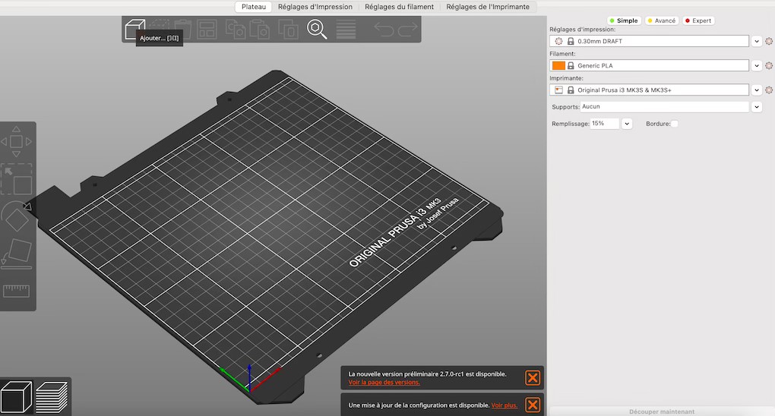Image resolution: width=775 pixels, height=416 pixels.
Task: Select the Rotate gizmo tool
Action: click(x=15, y=216)
